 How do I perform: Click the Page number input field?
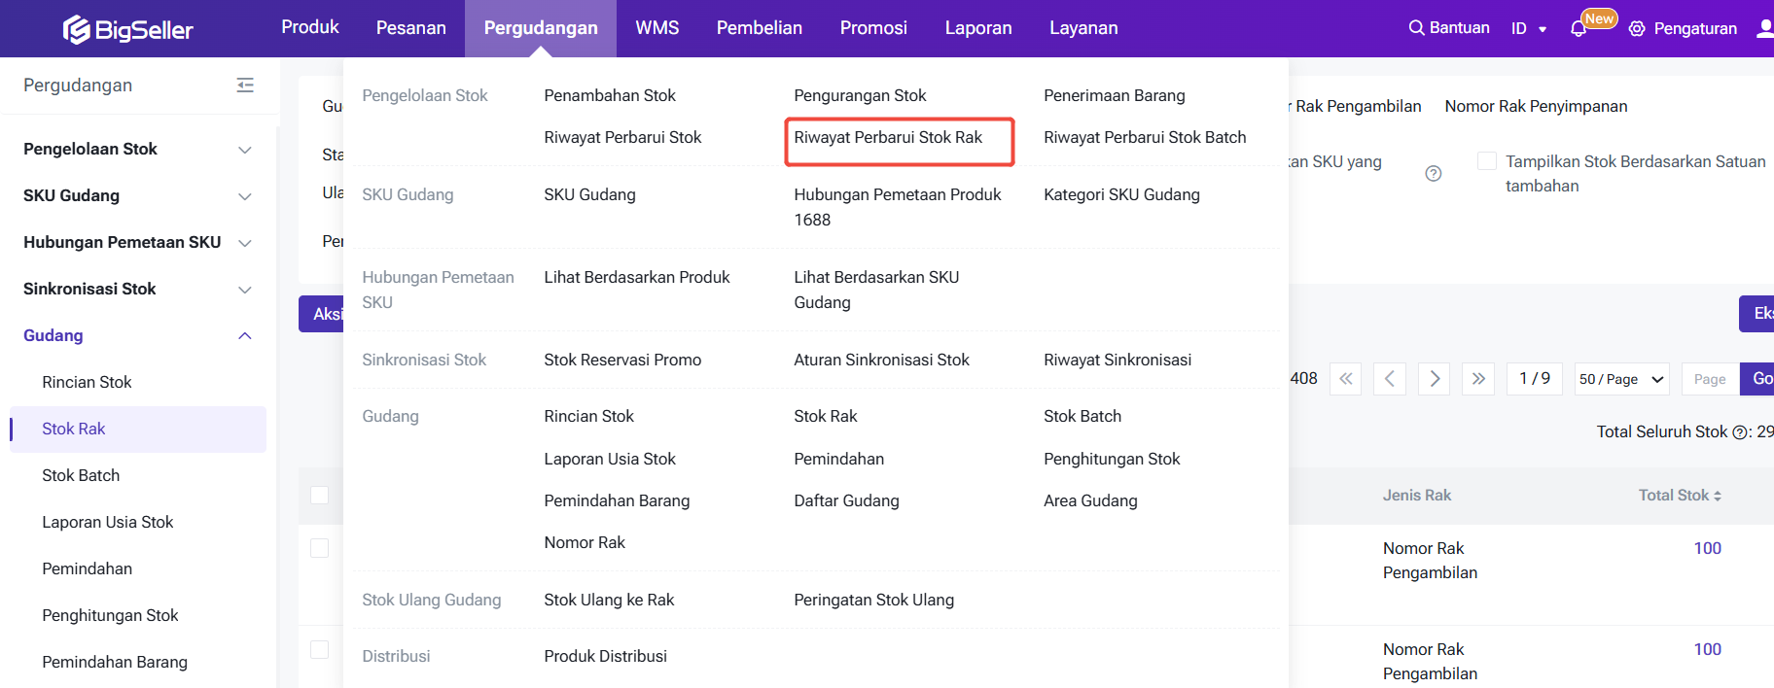(x=1709, y=379)
